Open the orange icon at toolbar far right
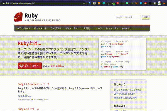The width and height of the screenshot is (167, 111). [x=164, y=3]
